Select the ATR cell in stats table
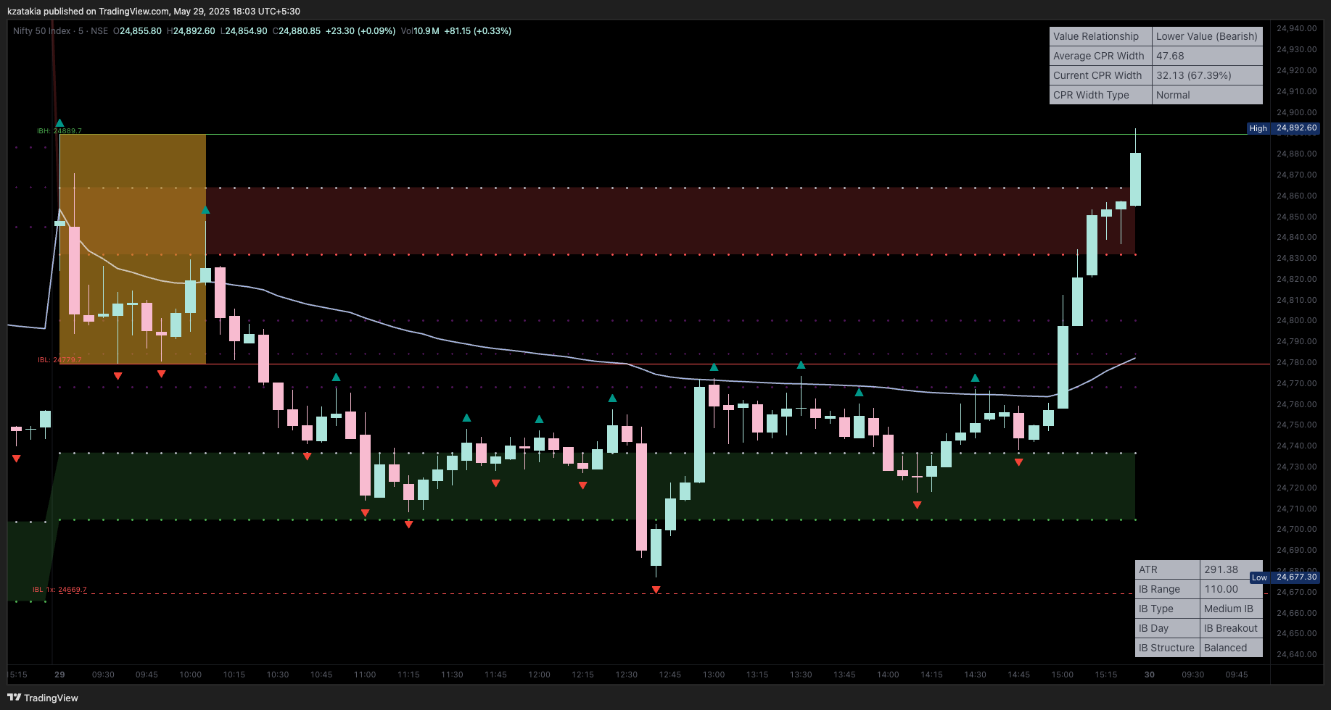 click(1168, 569)
